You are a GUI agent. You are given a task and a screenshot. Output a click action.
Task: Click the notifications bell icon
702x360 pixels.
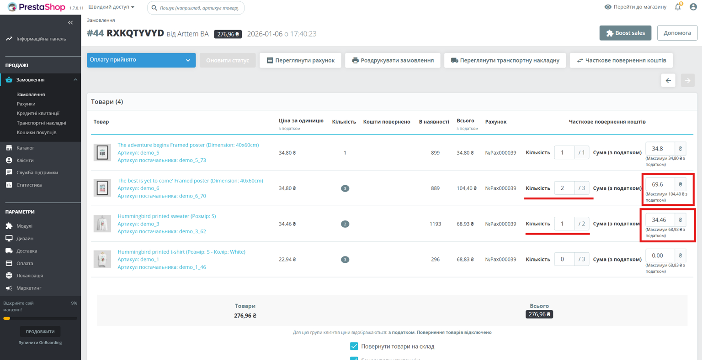678,7
